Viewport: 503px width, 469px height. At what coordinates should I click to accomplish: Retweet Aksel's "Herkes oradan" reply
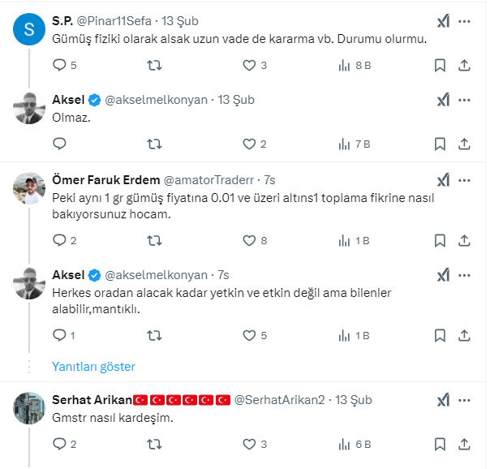[x=153, y=335]
